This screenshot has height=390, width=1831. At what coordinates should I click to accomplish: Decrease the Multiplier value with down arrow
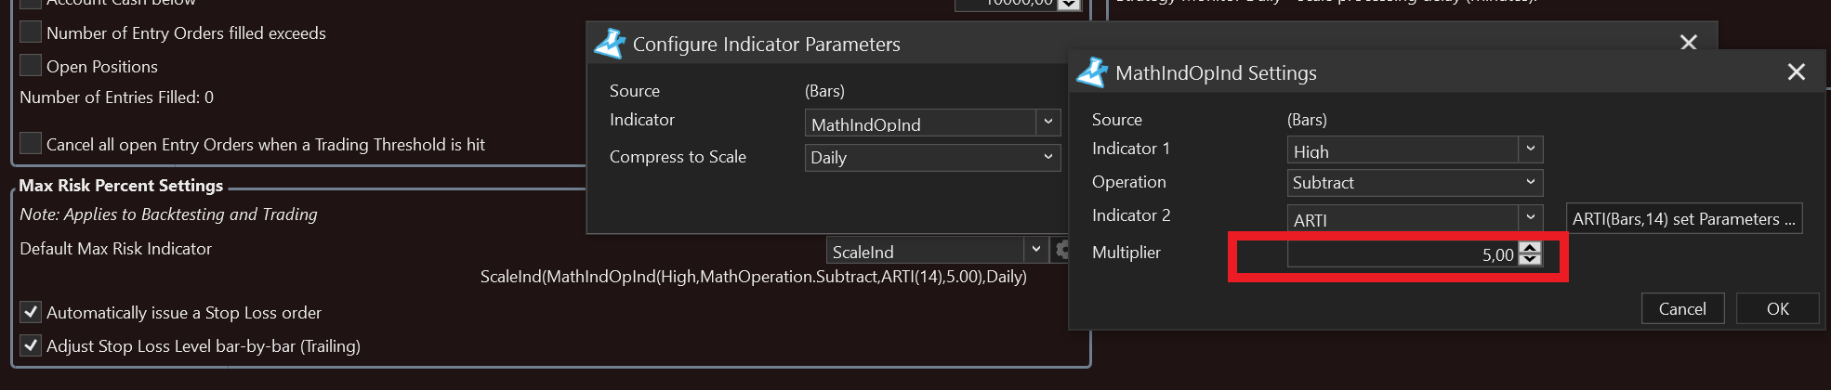coord(1530,260)
